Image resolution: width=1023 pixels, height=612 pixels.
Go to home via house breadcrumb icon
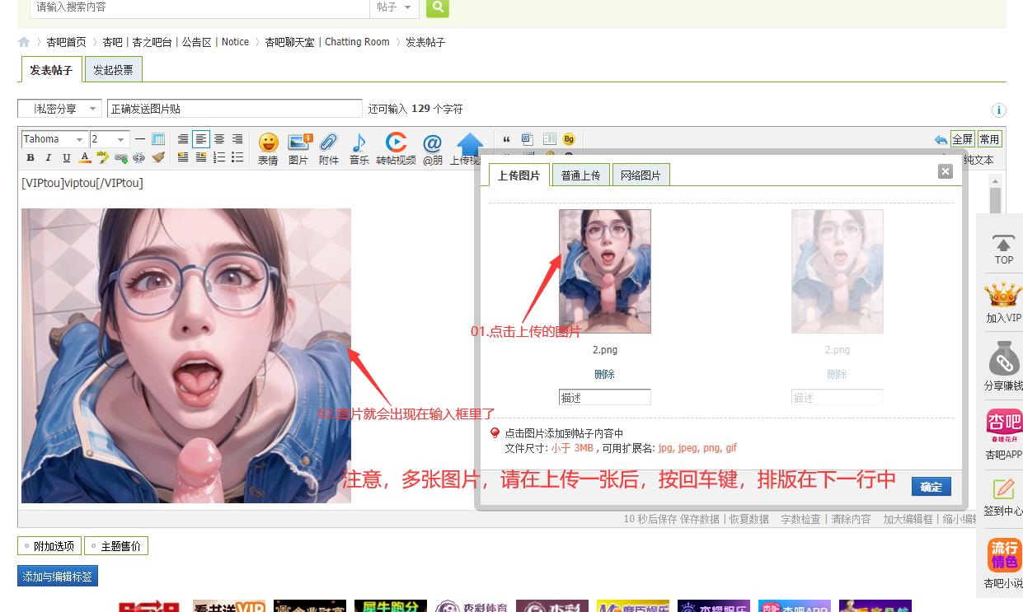coord(24,42)
